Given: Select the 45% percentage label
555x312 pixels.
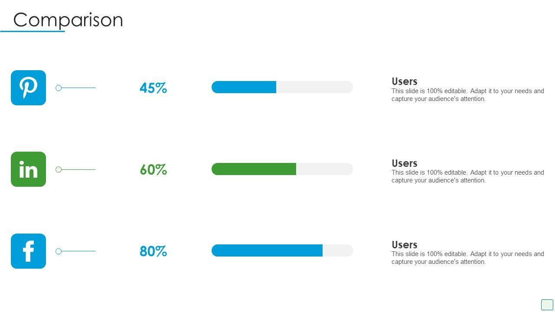Looking at the screenshot, I should [x=153, y=88].
